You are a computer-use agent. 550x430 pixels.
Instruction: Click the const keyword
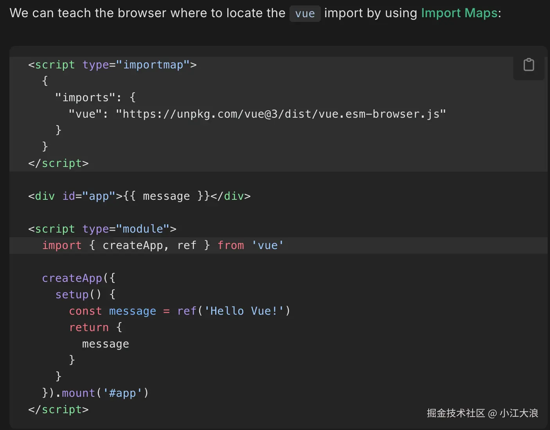[85, 311]
